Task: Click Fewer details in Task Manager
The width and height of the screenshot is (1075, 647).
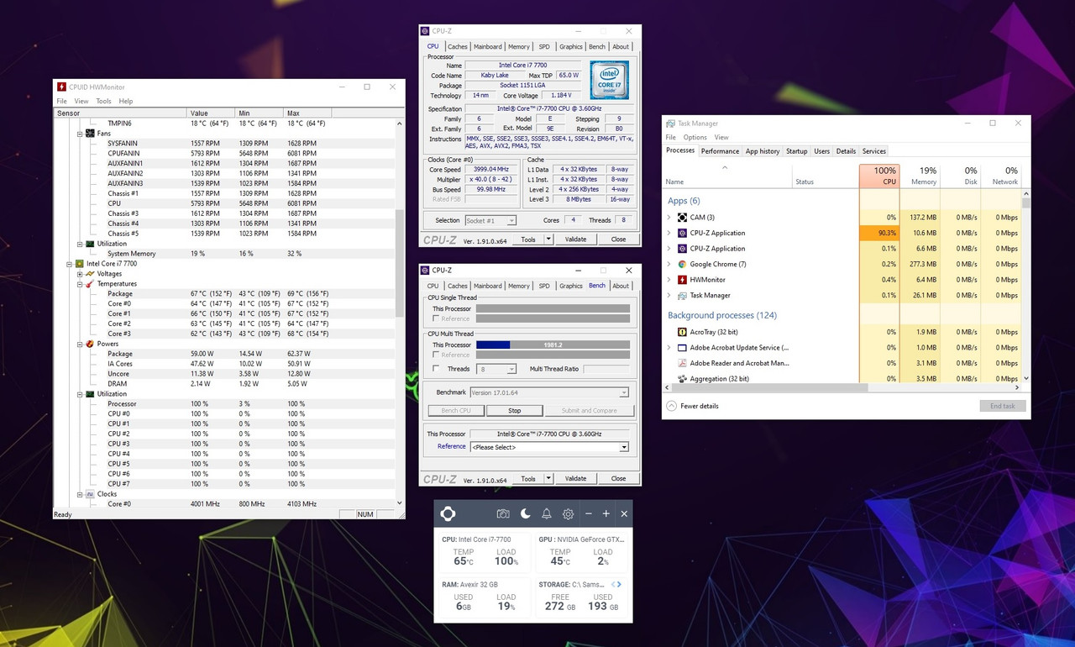Action: (x=700, y=406)
